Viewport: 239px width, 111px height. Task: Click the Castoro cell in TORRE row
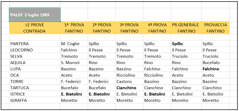[x=129, y=81]
